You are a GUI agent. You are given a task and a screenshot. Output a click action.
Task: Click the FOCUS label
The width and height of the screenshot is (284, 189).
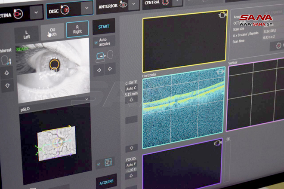(131, 159)
